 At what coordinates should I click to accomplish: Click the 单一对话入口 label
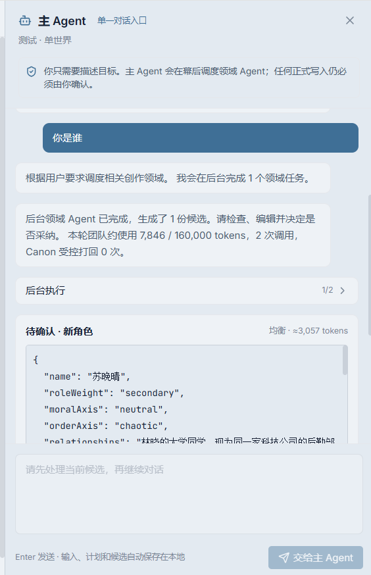[x=122, y=20]
